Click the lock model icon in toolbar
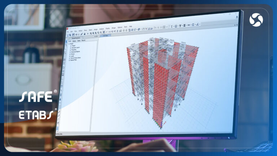The width and height of the screenshot is (277, 156). [x=84, y=34]
